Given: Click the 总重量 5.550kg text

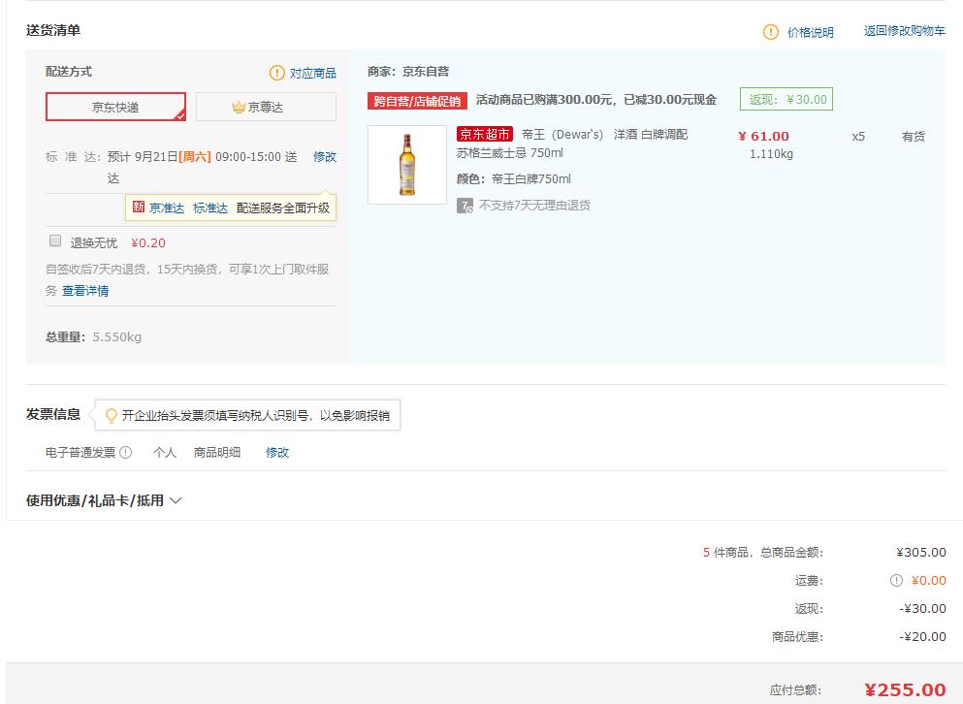Looking at the screenshot, I should click(x=93, y=336).
